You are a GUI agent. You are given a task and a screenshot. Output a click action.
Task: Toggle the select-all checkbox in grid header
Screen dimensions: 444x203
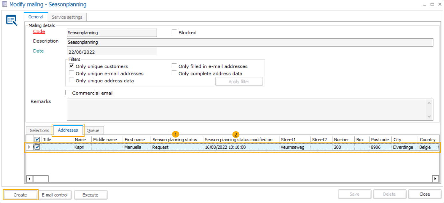(37, 139)
